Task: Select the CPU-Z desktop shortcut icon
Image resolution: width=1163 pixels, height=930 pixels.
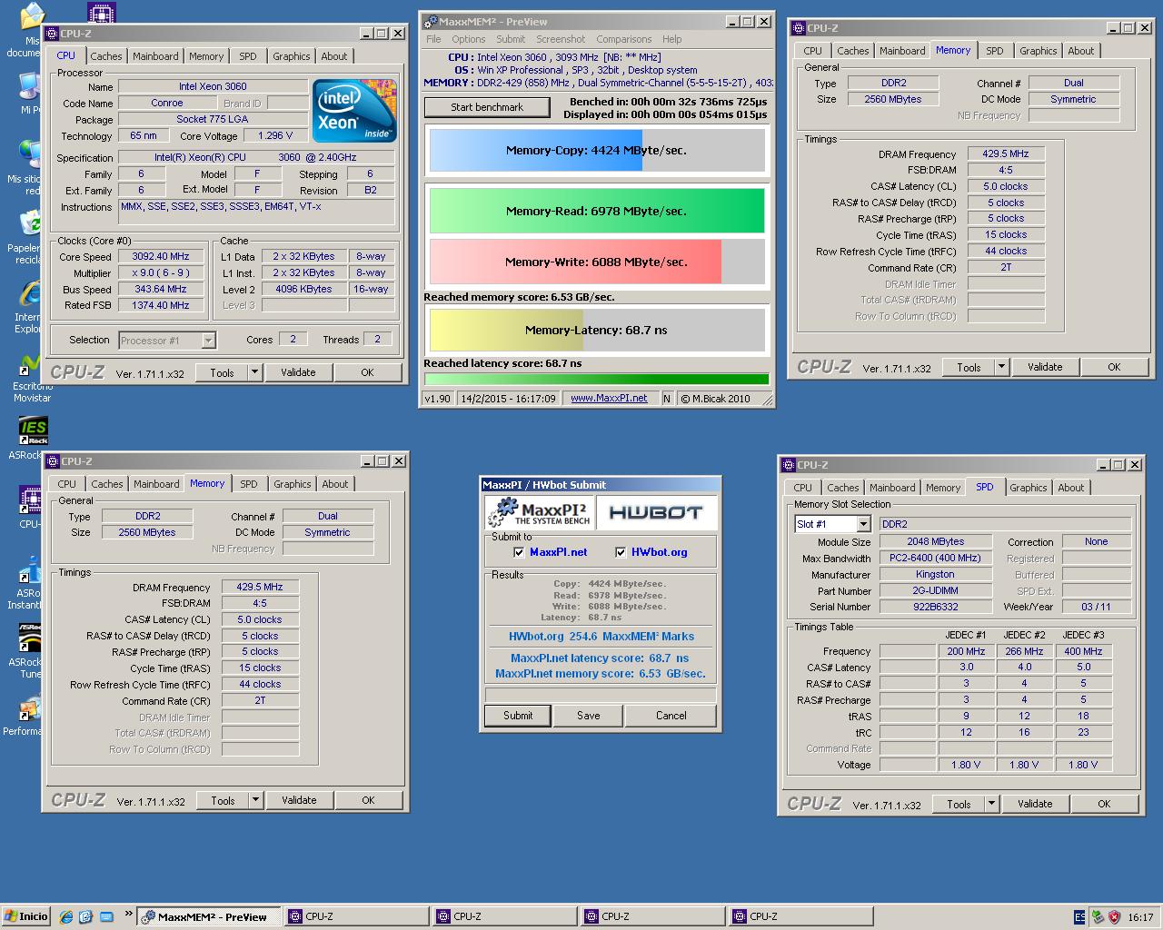Action: pos(30,500)
